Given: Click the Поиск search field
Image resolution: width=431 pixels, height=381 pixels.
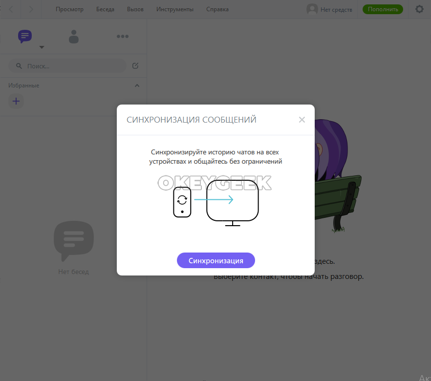Looking at the screenshot, I should 67,66.
